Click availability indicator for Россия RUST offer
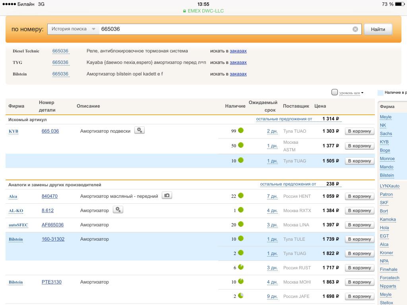This screenshot has width=407, height=305. tap(240, 267)
